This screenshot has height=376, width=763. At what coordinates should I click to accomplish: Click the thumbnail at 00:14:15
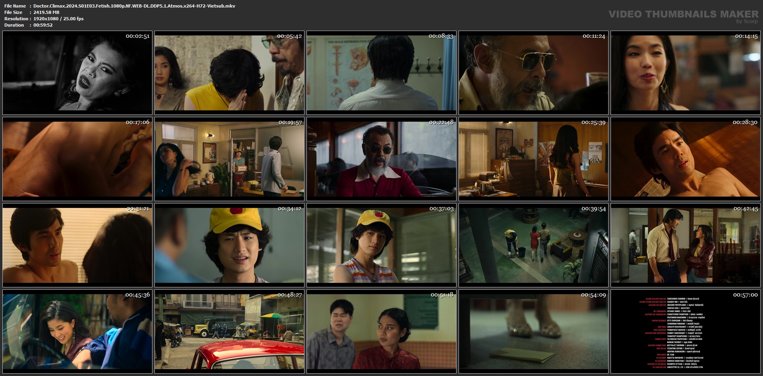coord(685,73)
